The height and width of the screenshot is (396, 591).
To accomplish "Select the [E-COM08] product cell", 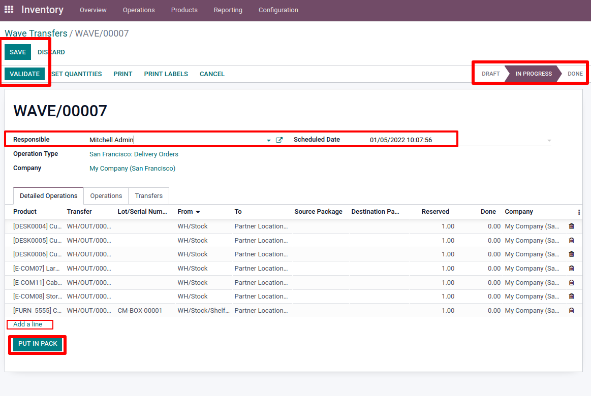I will (37, 296).
